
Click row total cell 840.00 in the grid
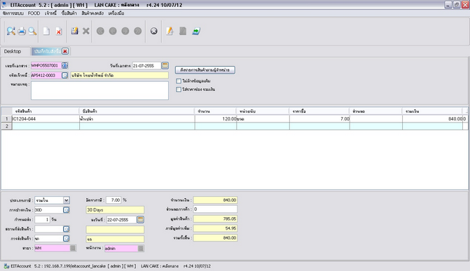[433, 119]
